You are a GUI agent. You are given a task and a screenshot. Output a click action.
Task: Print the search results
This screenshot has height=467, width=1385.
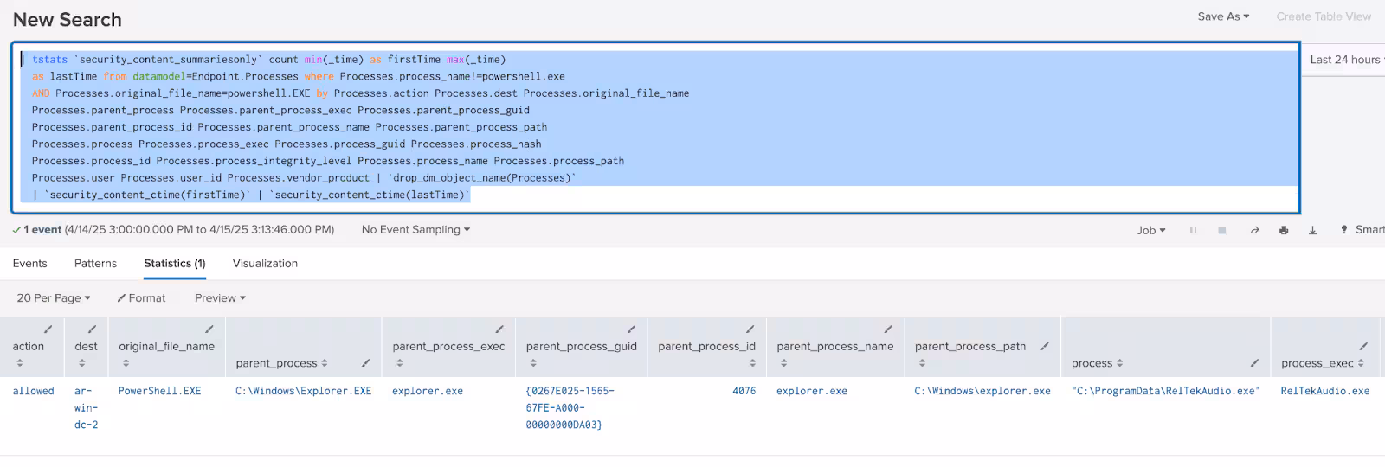tap(1284, 230)
